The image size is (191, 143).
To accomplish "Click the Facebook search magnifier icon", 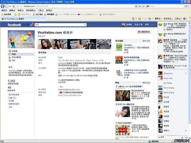I will coord(85,25).
